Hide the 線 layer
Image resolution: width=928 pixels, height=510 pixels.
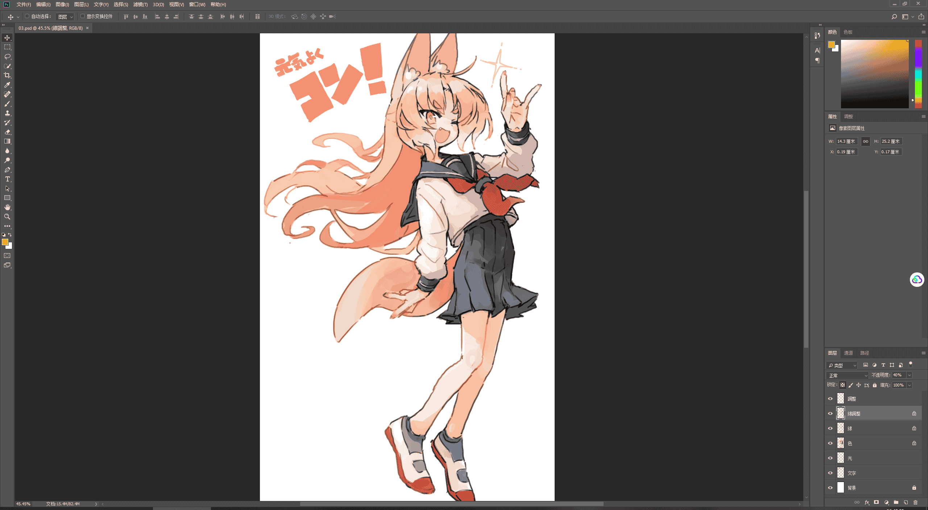tap(830, 428)
